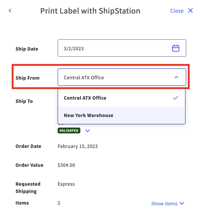Select Central ATX Office option
Image resolution: width=201 pixels, height=217 pixels.
tap(122, 98)
